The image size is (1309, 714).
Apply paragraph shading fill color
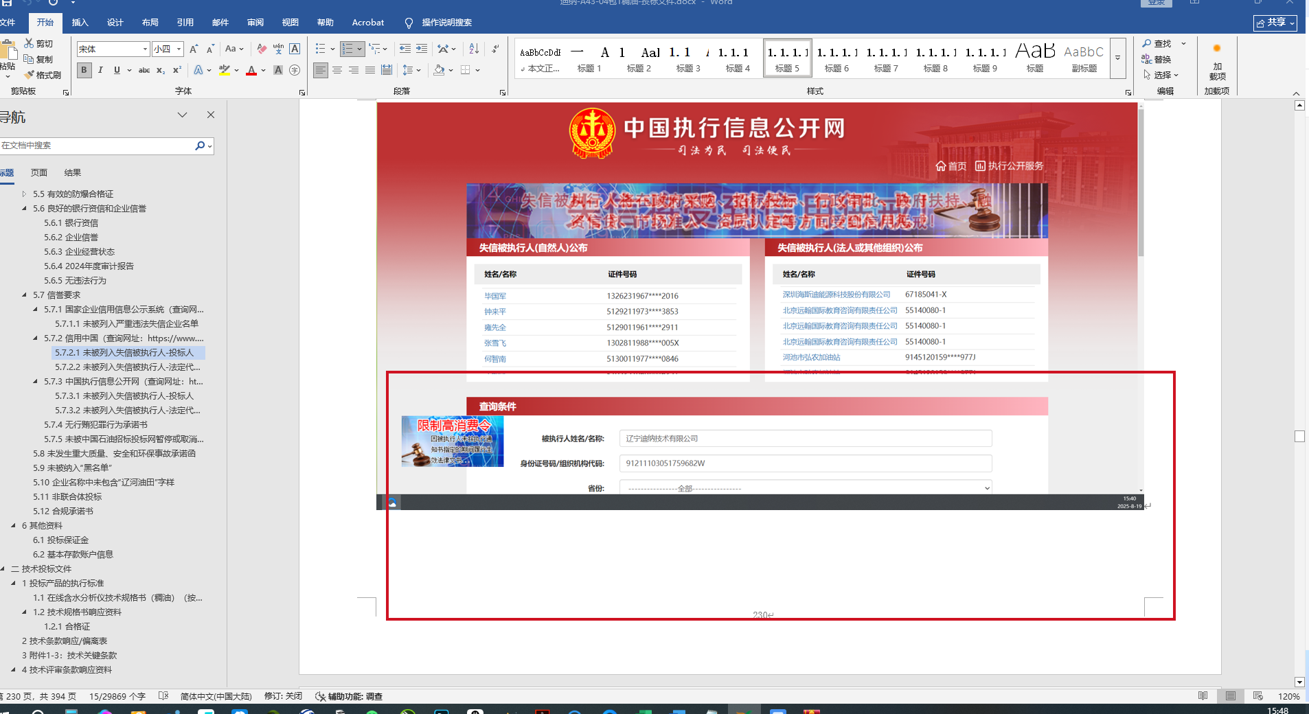(439, 70)
